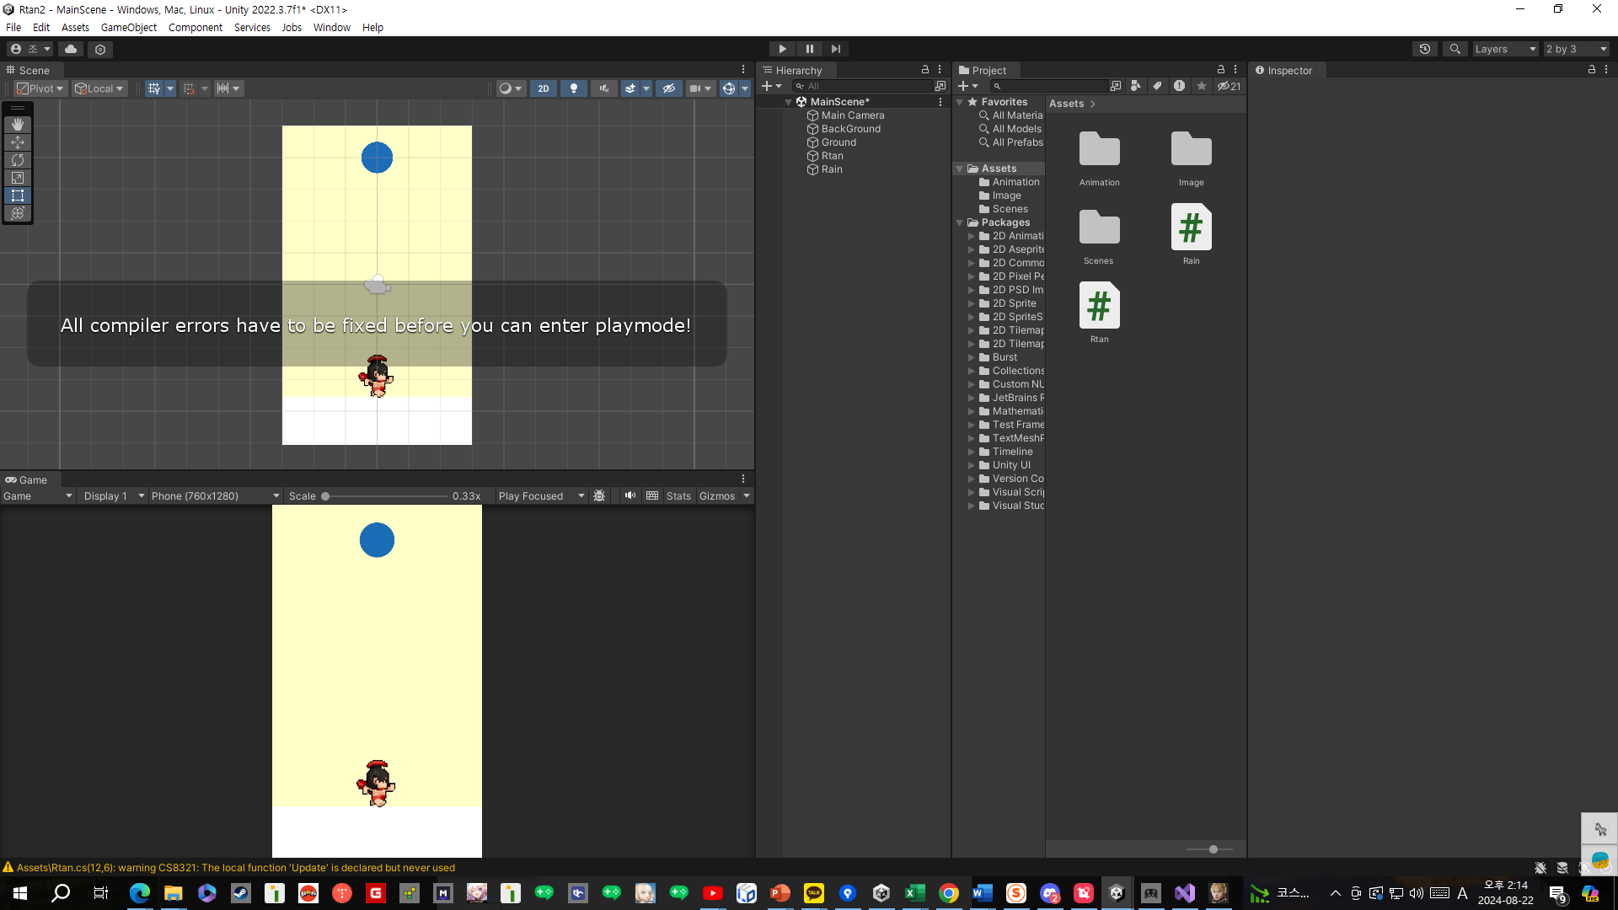This screenshot has width=1618, height=910.
Task: Open the Play Focused dropdown
Action: (x=541, y=496)
